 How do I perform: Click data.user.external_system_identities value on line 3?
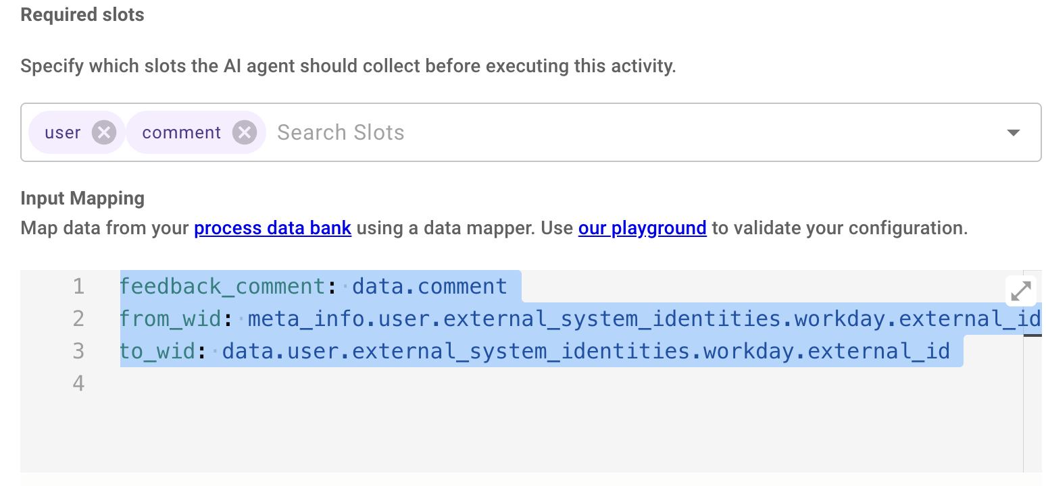[456, 351]
